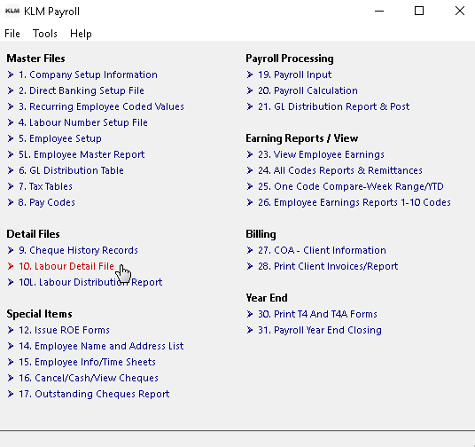Click arrow icon next to View Employee Earnings
Image resolution: width=475 pixels, height=447 pixels.
point(250,154)
